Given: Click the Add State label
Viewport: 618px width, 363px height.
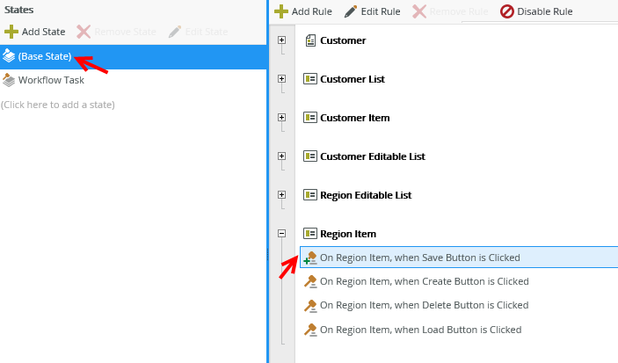Looking at the screenshot, I should 43,32.
